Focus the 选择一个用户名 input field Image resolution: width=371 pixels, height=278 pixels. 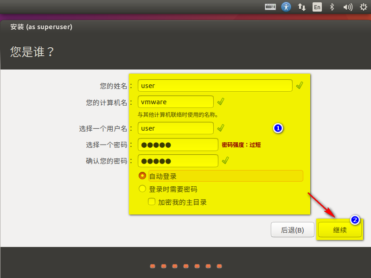coord(176,128)
